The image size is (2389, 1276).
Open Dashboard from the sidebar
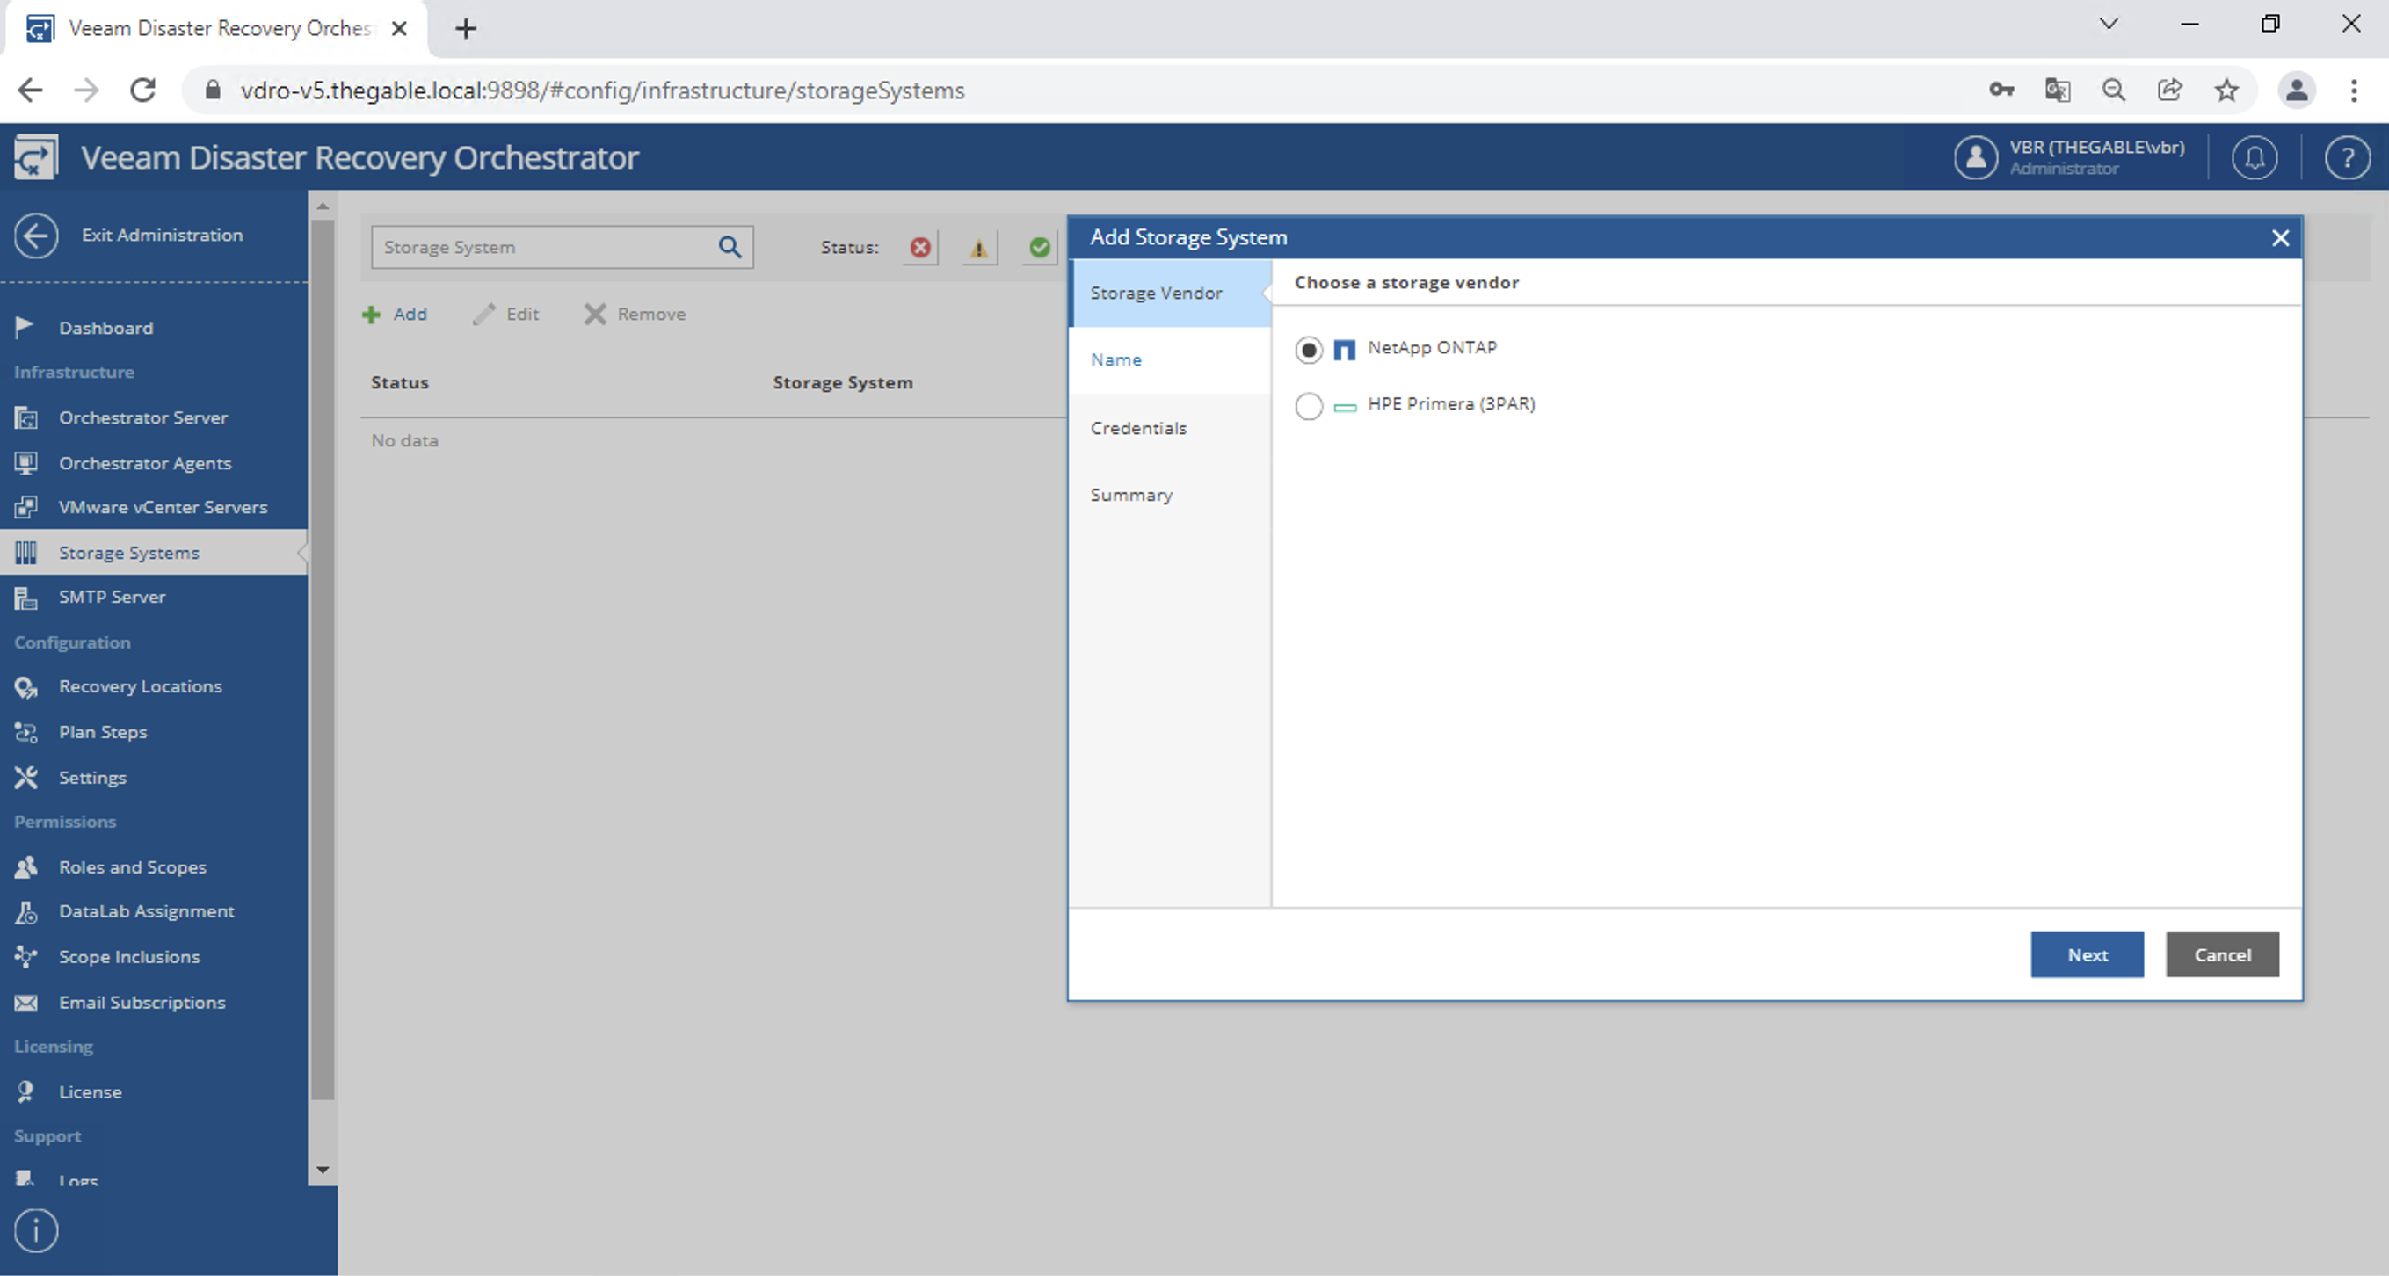pyautogui.click(x=105, y=329)
